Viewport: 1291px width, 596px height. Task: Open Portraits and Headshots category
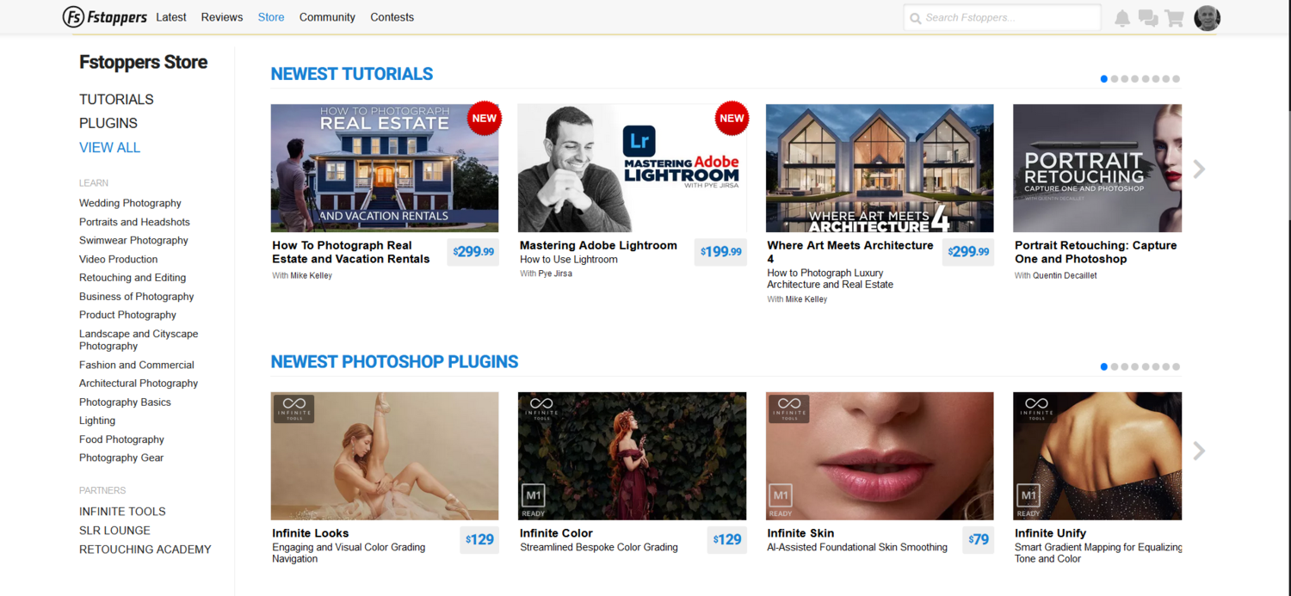point(134,222)
